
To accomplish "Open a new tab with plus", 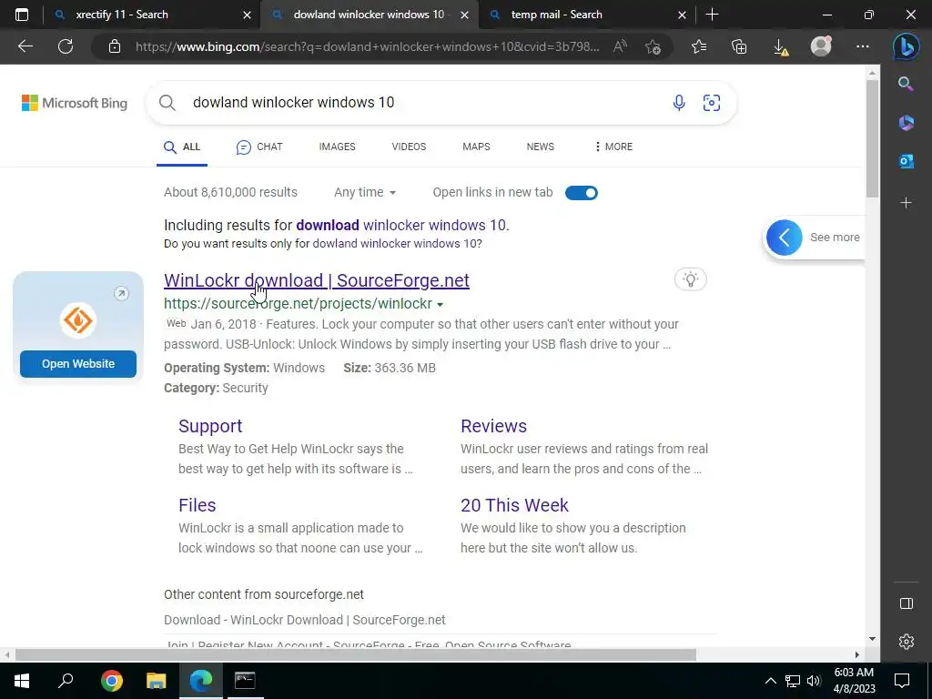I will (x=712, y=15).
